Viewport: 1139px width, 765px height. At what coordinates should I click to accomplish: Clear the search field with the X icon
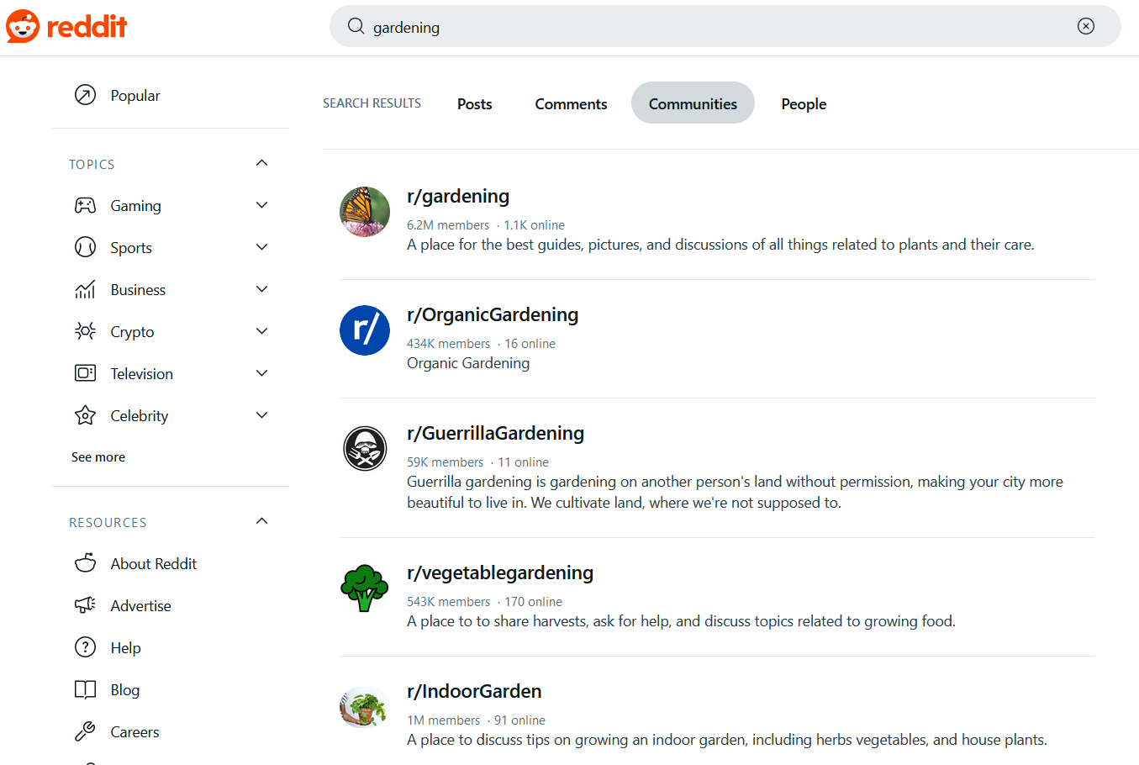click(1085, 26)
